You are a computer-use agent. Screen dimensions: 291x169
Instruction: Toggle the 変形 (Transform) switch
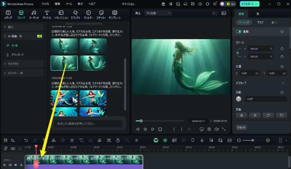[238, 32]
